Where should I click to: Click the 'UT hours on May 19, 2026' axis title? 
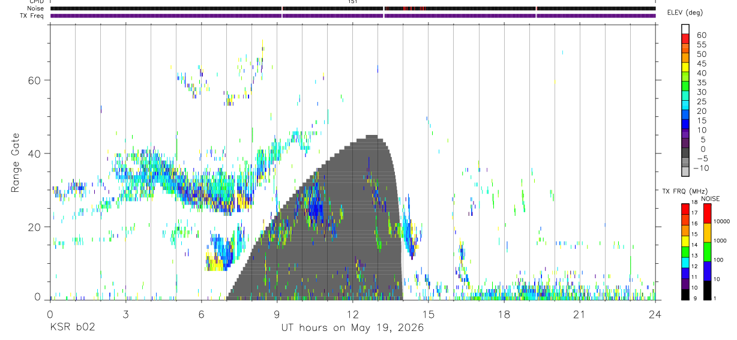353,328
